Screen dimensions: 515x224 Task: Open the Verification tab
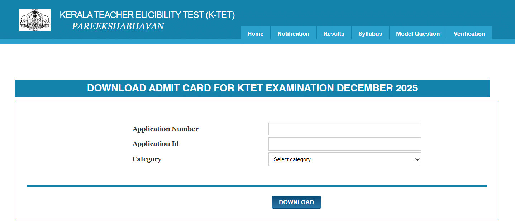coord(469,33)
